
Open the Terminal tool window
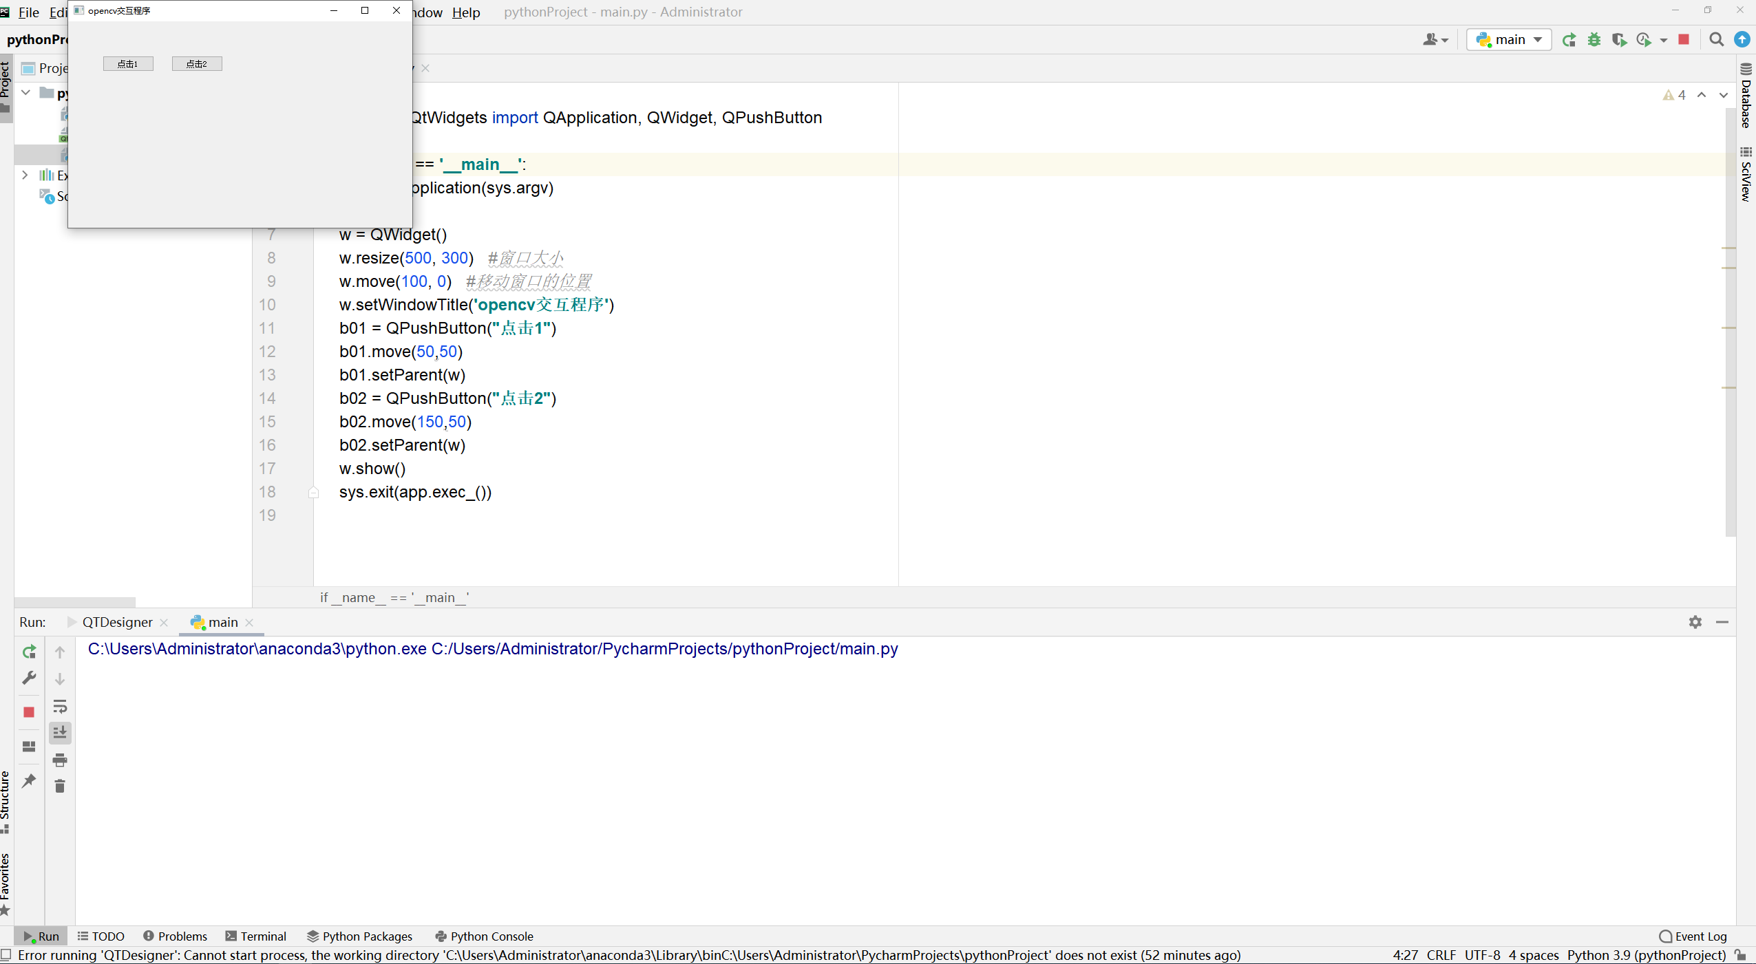(x=256, y=936)
